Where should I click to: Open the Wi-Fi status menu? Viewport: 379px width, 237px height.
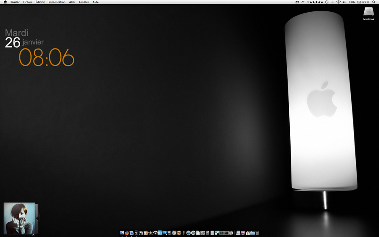(339, 2)
